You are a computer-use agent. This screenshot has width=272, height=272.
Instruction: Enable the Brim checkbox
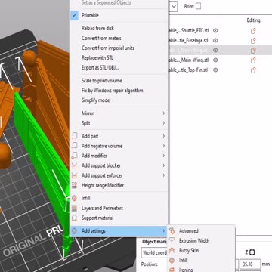click(198, 6)
